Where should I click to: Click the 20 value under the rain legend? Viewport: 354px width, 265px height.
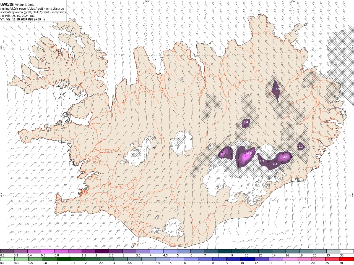tap(313, 263)
